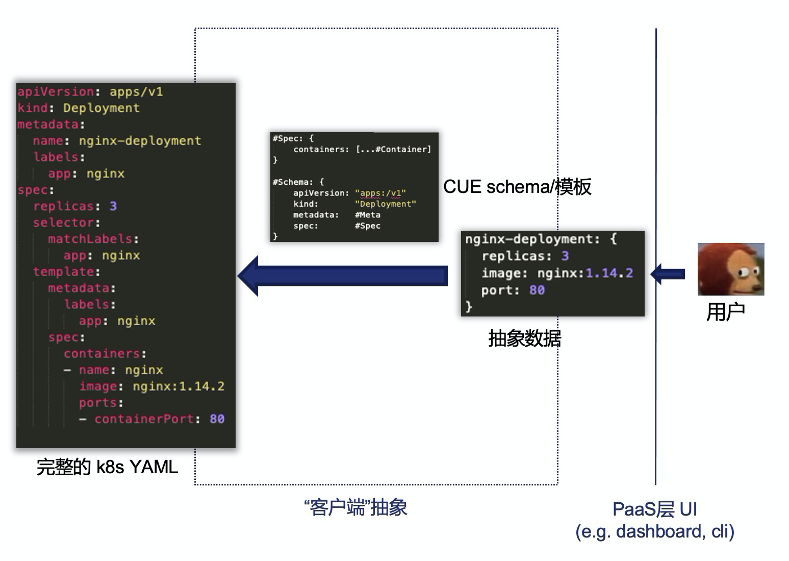This screenshot has height=561, width=789.
Task: Select the 'kind: Deployment' YAML line
Action: coord(79,108)
